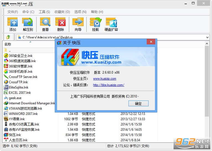Select the file name EliteSqlite.lnk
This screenshot has width=212, height=151.
pos(19,87)
